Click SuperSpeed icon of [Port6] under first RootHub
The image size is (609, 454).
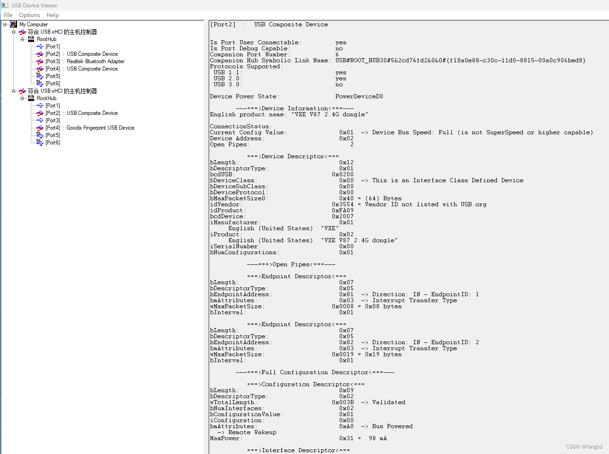coord(40,84)
